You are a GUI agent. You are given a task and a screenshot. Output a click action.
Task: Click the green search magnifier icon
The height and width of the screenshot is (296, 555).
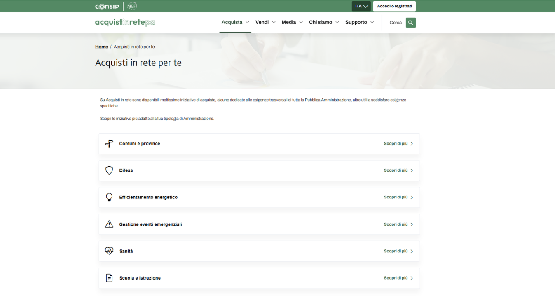[x=410, y=23]
